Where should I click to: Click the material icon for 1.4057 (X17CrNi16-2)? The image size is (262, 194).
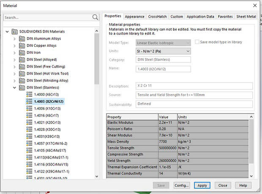click(x=29, y=143)
